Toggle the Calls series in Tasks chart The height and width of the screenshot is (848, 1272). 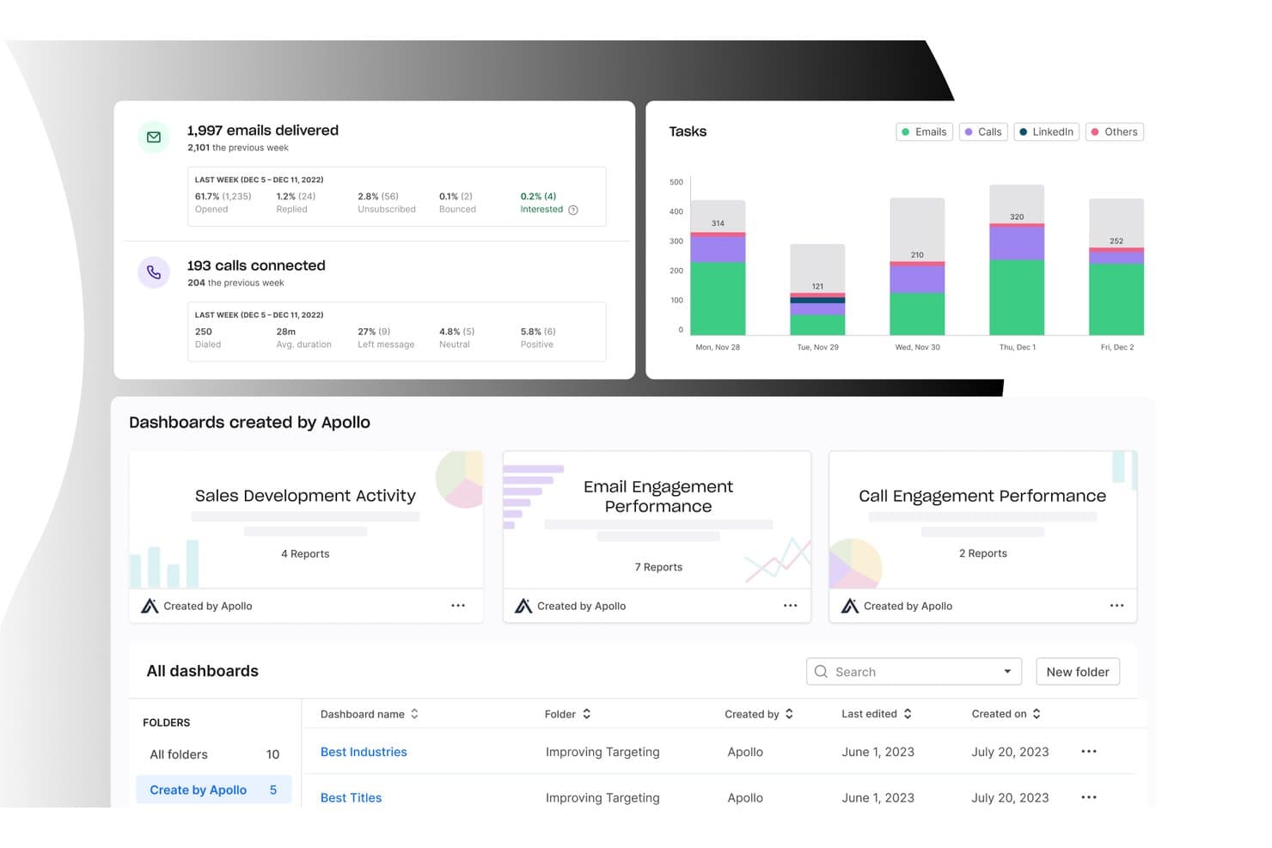[x=983, y=131]
